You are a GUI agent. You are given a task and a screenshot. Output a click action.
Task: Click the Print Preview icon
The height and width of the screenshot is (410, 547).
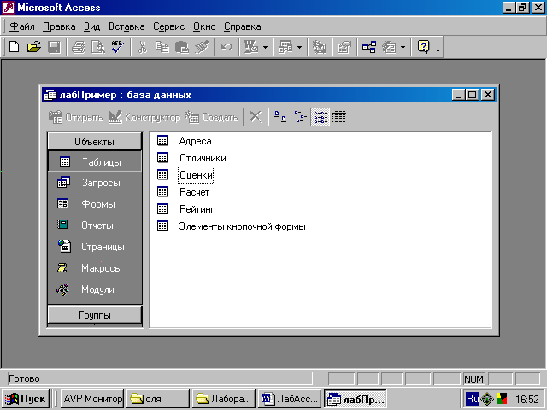pos(98,47)
